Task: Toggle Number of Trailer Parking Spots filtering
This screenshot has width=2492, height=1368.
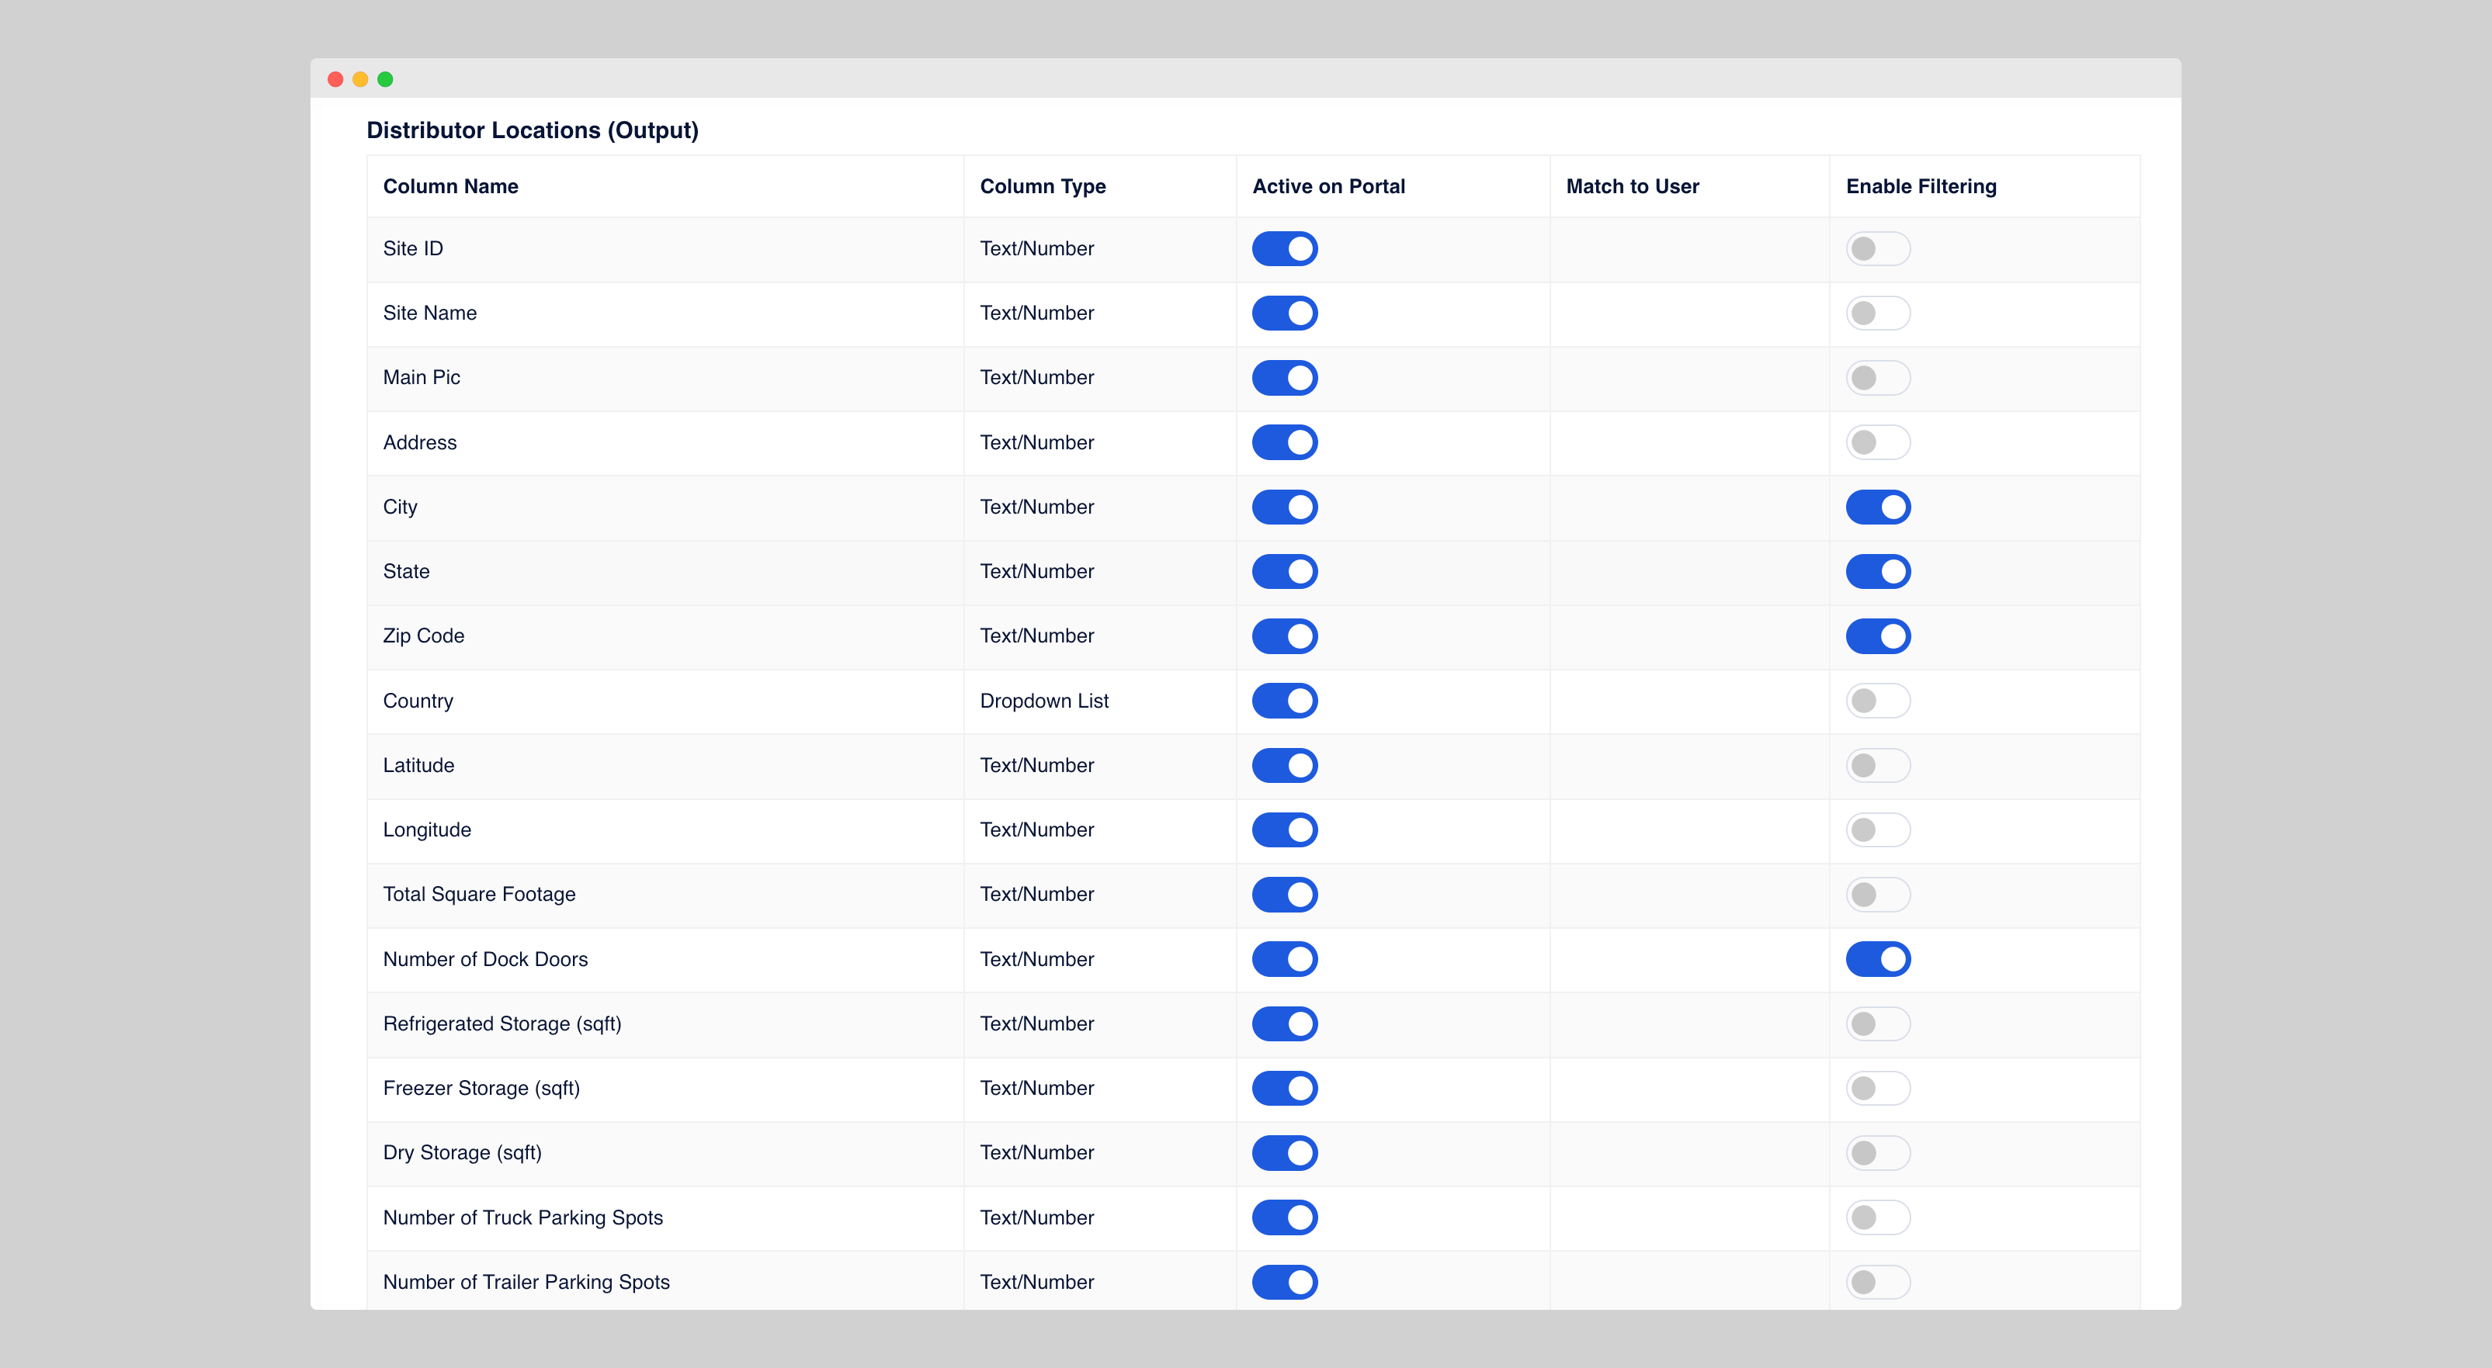Action: click(1878, 1282)
